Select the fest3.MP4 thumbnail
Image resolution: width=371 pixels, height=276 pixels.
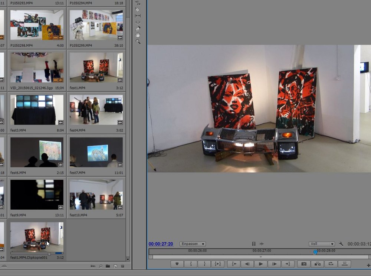37,110
